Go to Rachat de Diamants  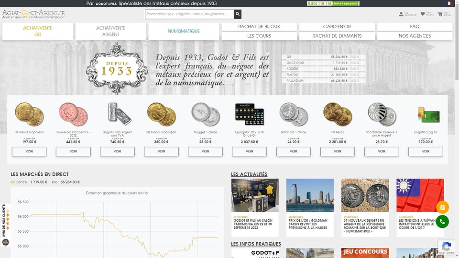click(x=337, y=36)
